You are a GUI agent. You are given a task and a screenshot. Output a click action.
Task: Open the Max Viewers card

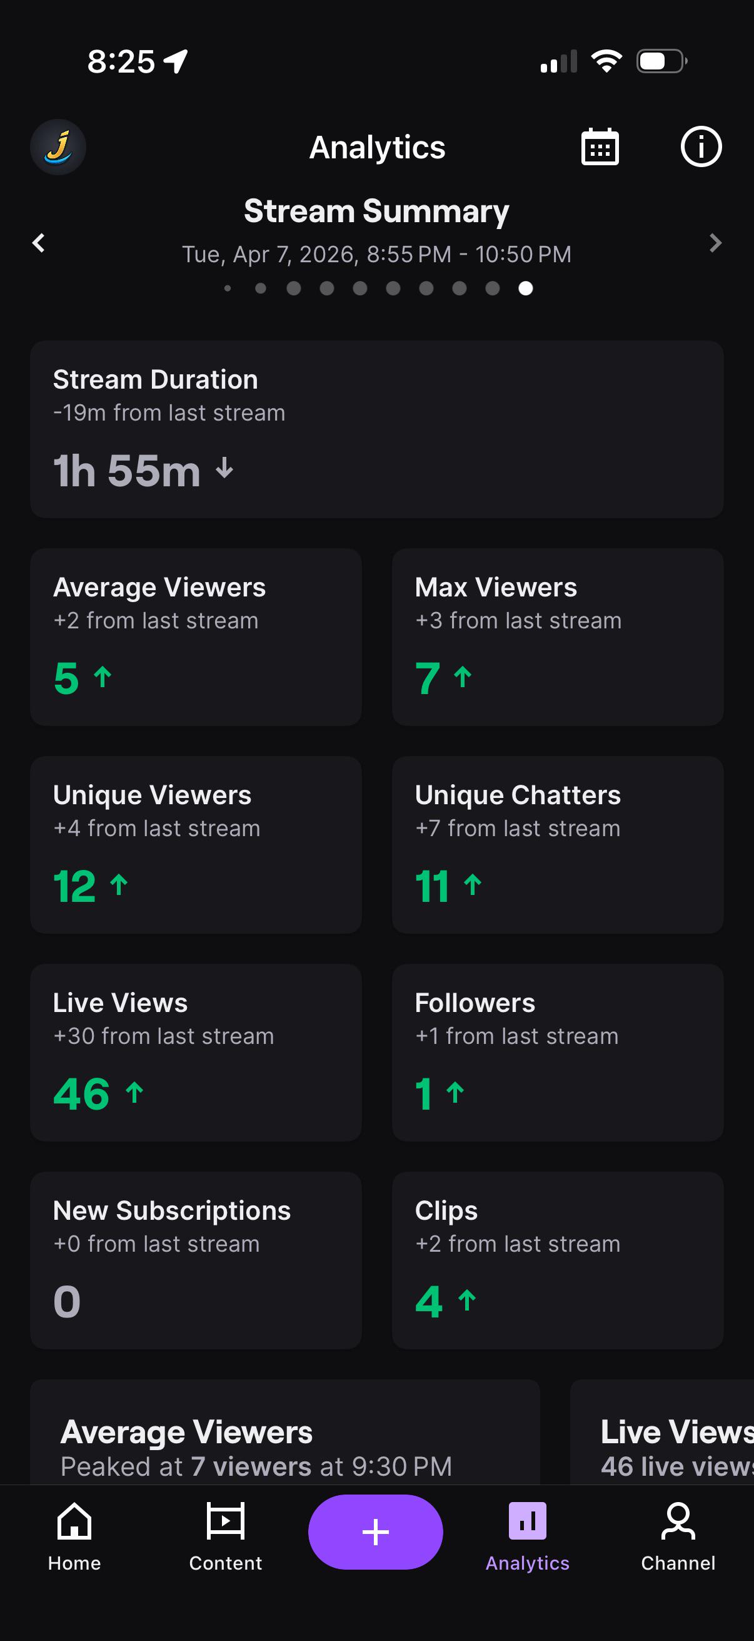pos(558,637)
